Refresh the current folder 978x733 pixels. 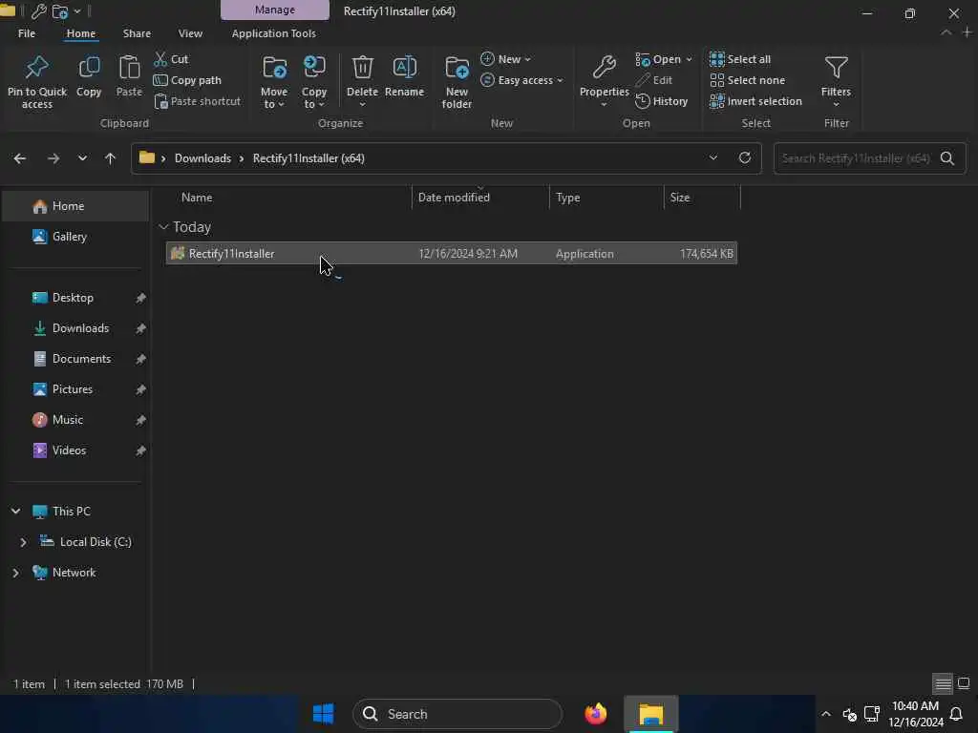point(745,157)
